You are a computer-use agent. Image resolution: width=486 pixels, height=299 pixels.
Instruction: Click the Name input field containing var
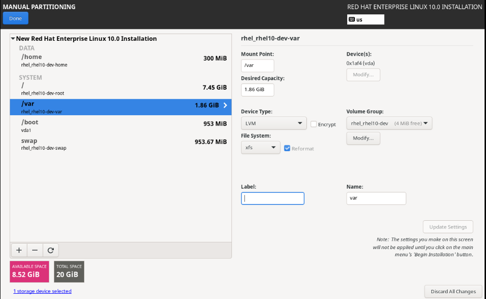click(377, 198)
